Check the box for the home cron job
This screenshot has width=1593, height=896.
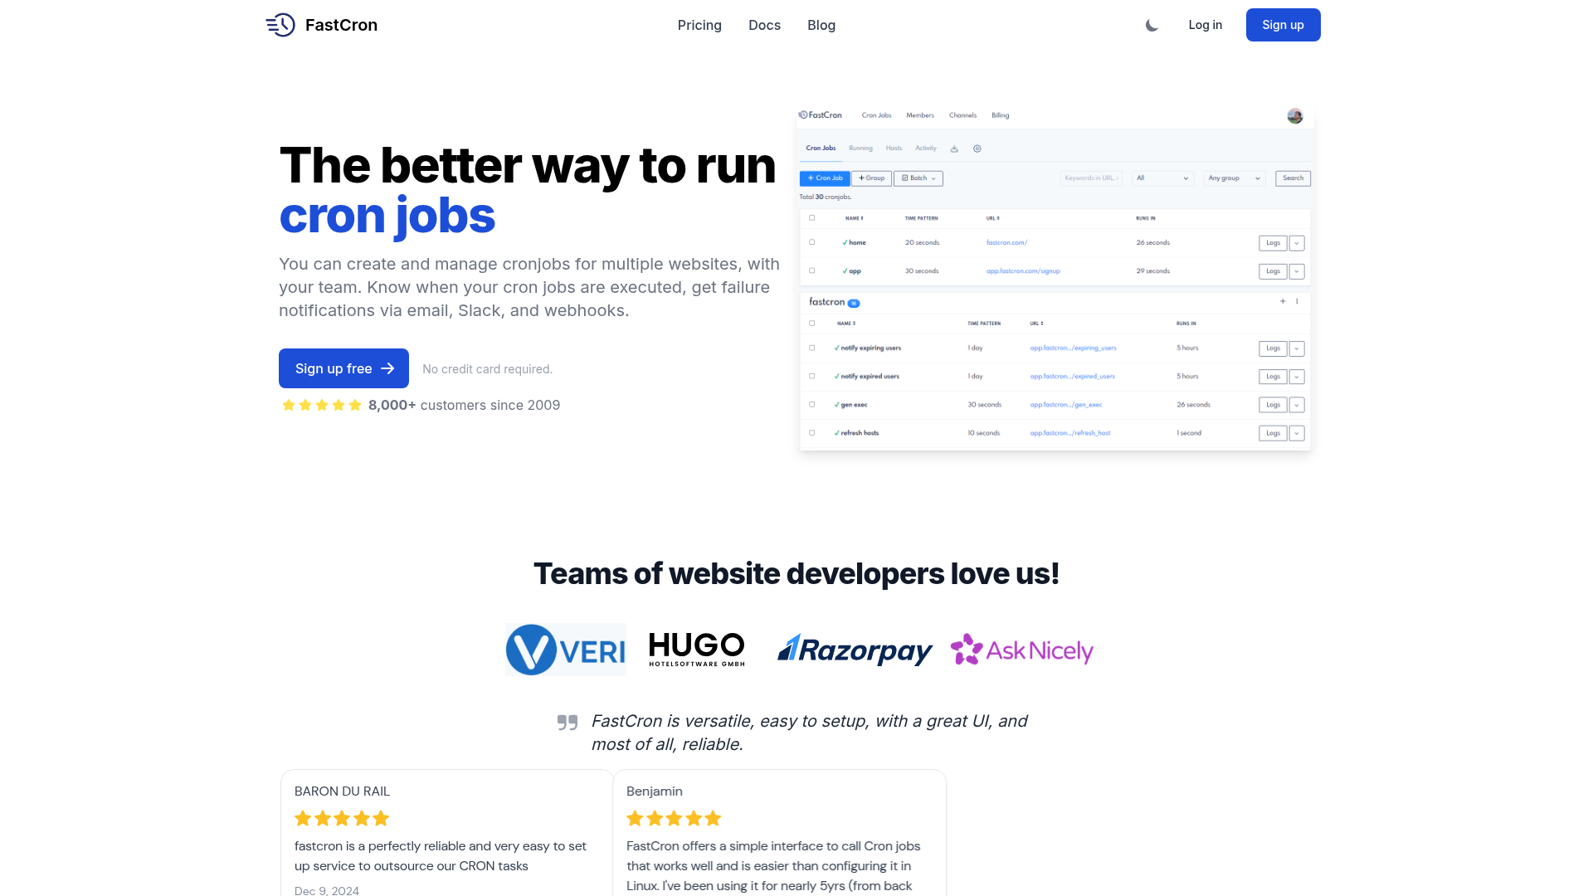812,242
